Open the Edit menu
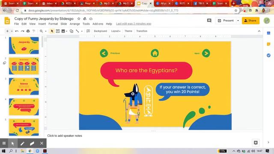This screenshot has height=154, width=274. point(24,24)
